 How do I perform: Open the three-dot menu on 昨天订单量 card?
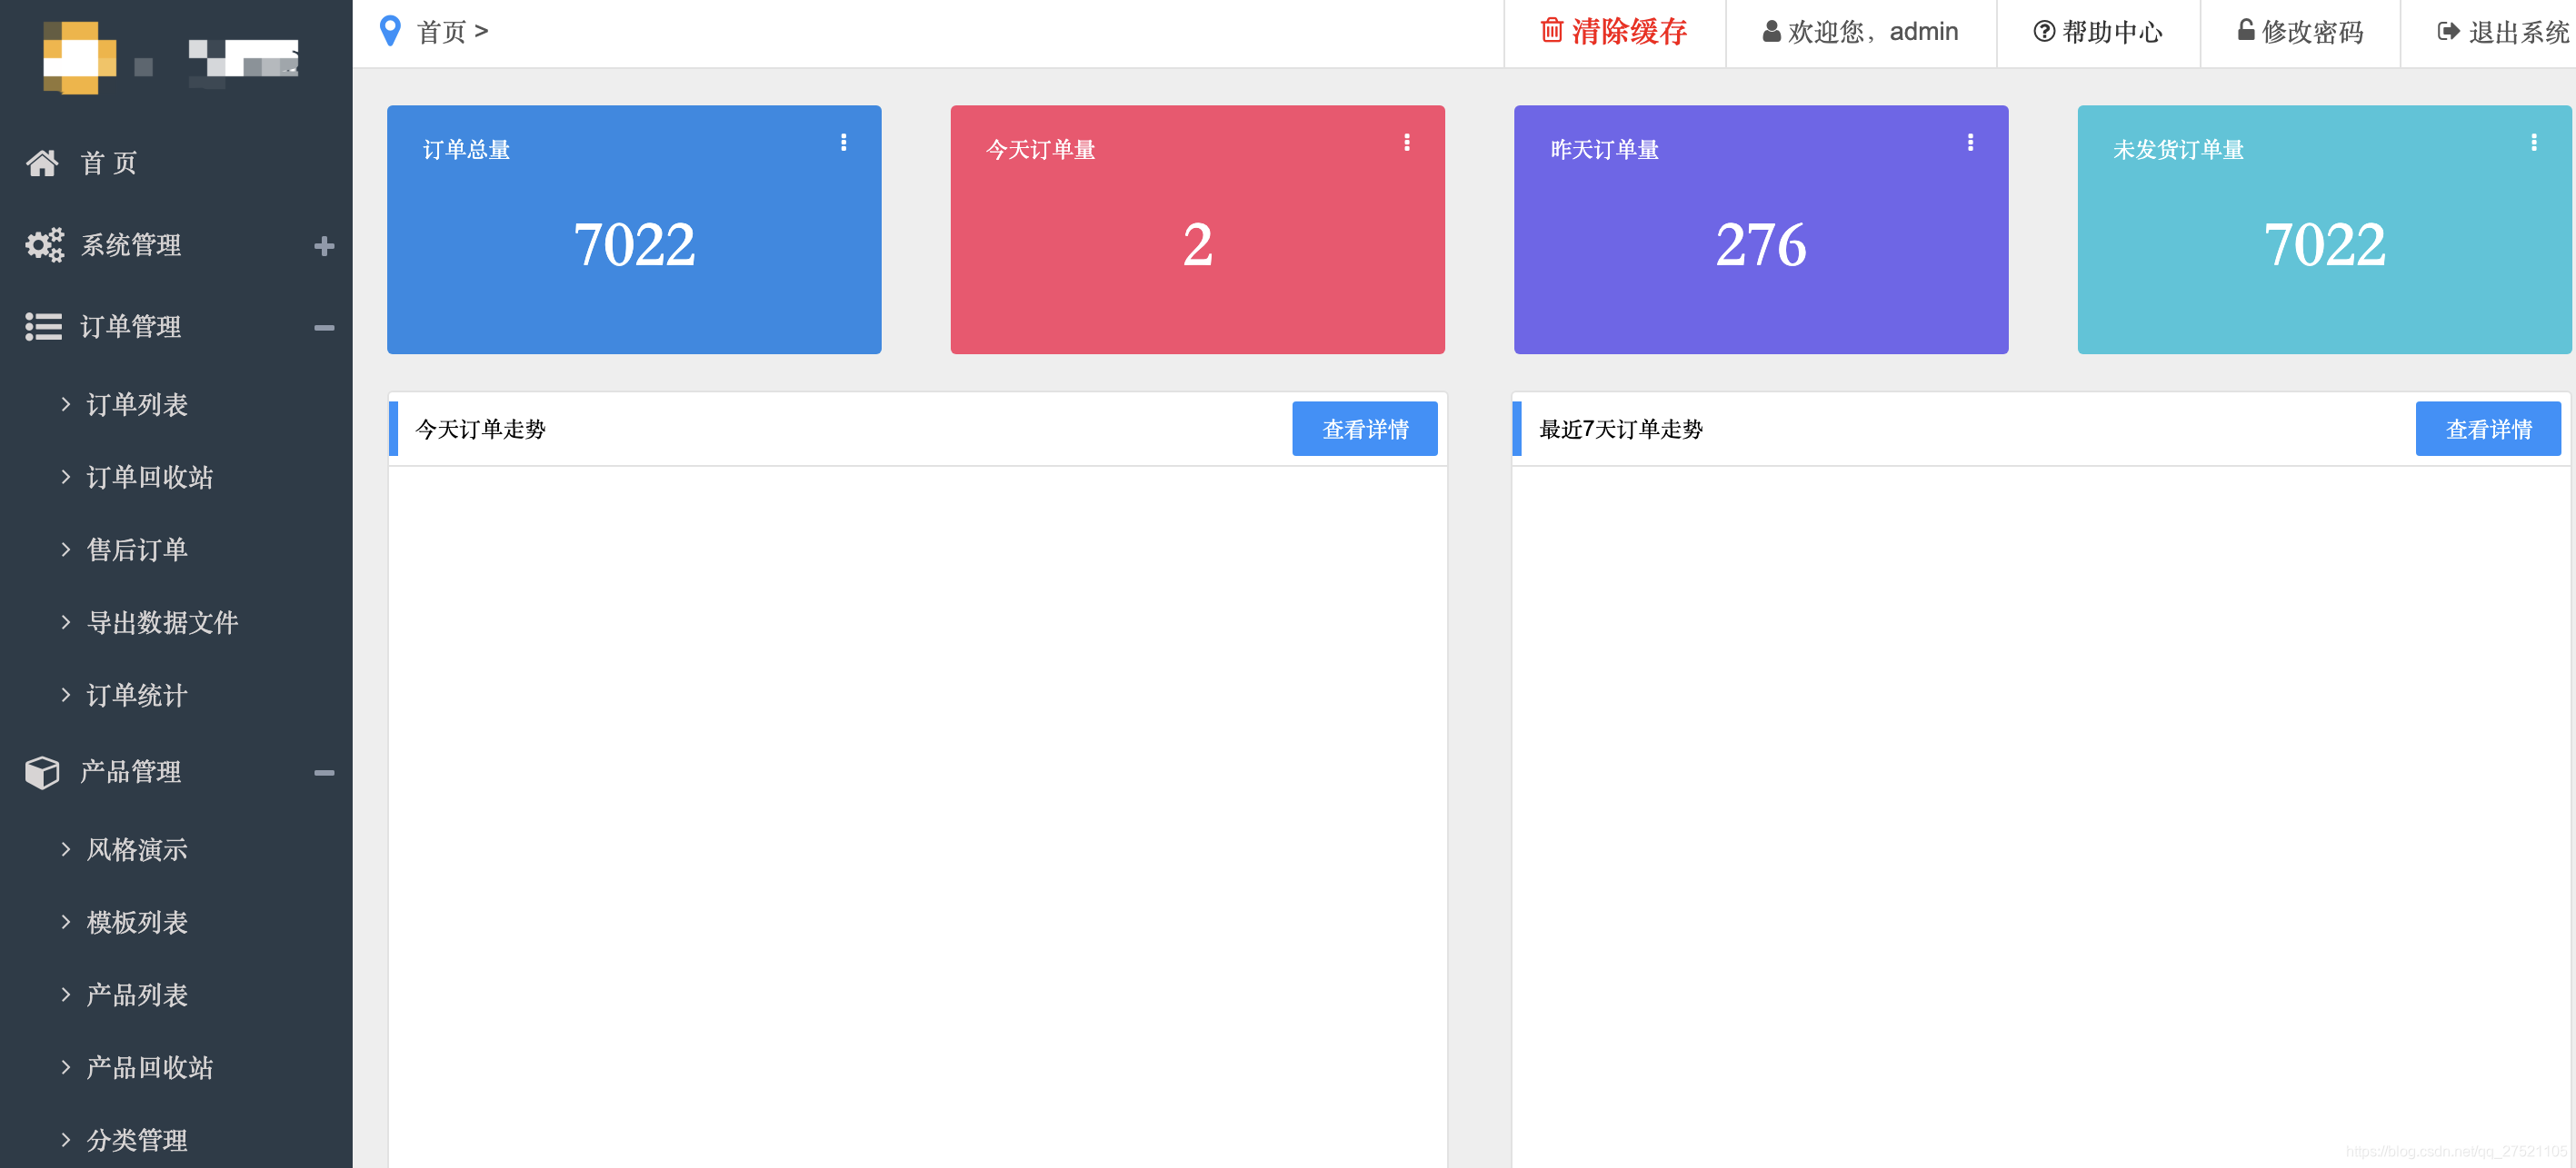pyautogui.click(x=1969, y=143)
